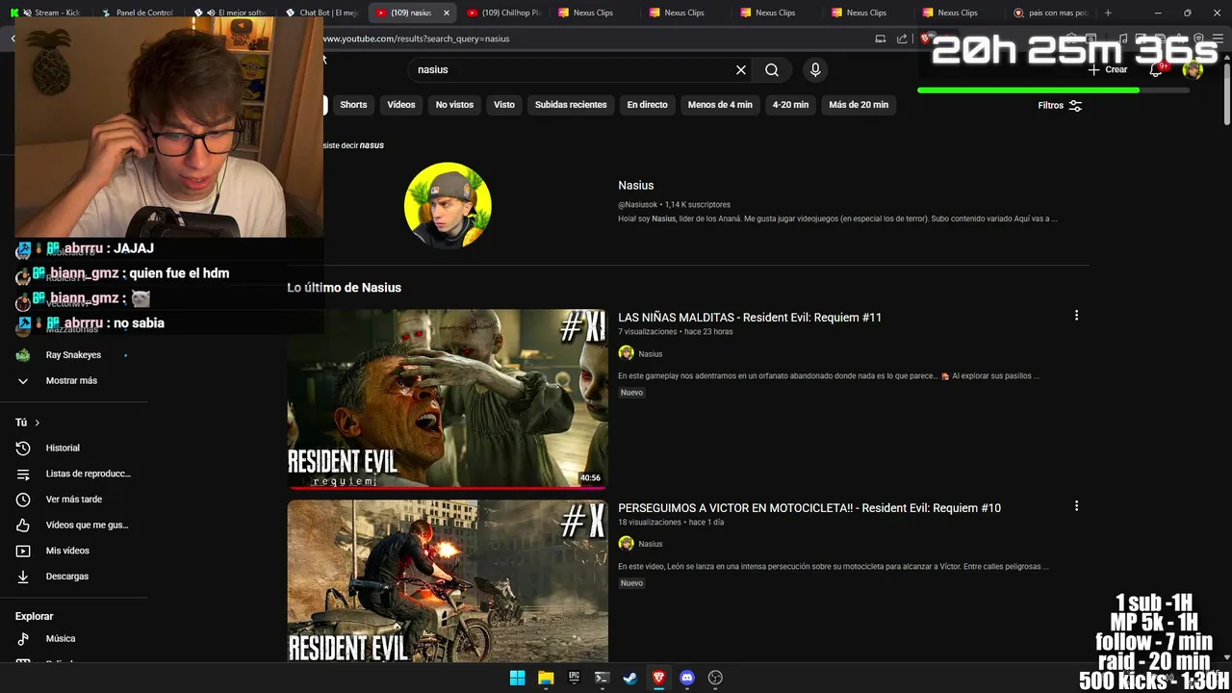This screenshot has width=1232, height=693.
Task: Toggle the Menos de 4 min chip
Action: click(720, 105)
